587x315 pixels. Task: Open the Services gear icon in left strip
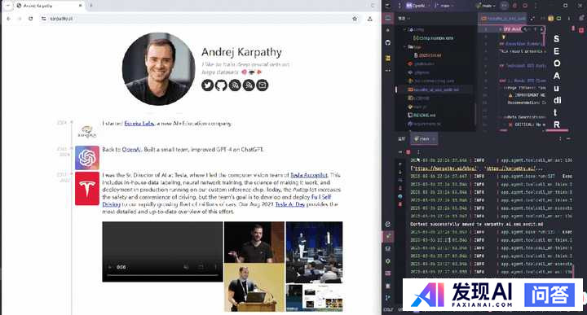click(x=388, y=260)
